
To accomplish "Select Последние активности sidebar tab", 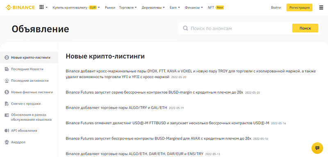I will tap(29, 81).
